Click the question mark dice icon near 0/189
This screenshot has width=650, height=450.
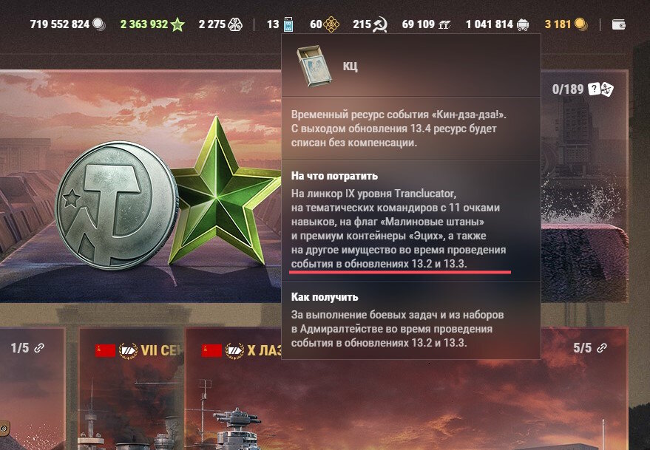pos(600,89)
